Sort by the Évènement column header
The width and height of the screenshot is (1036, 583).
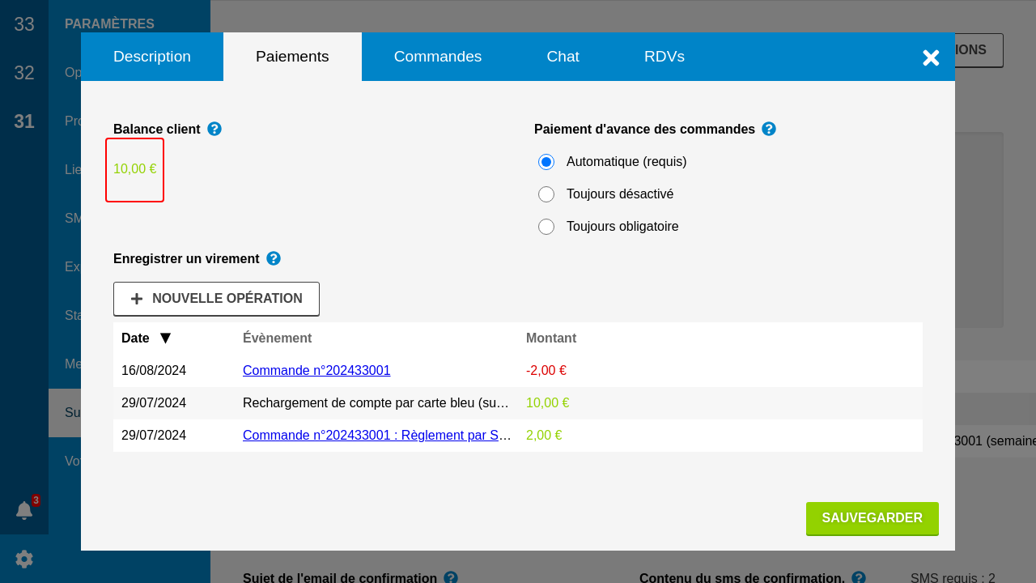coord(277,338)
